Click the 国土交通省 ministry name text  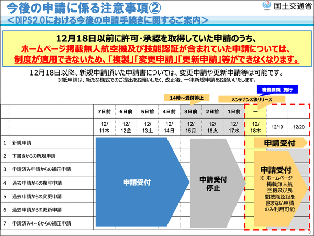click(293, 6)
